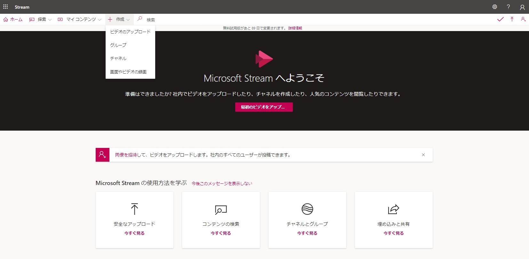
Task: Click the upload arrow icon in navbar
Action: point(512,19)
